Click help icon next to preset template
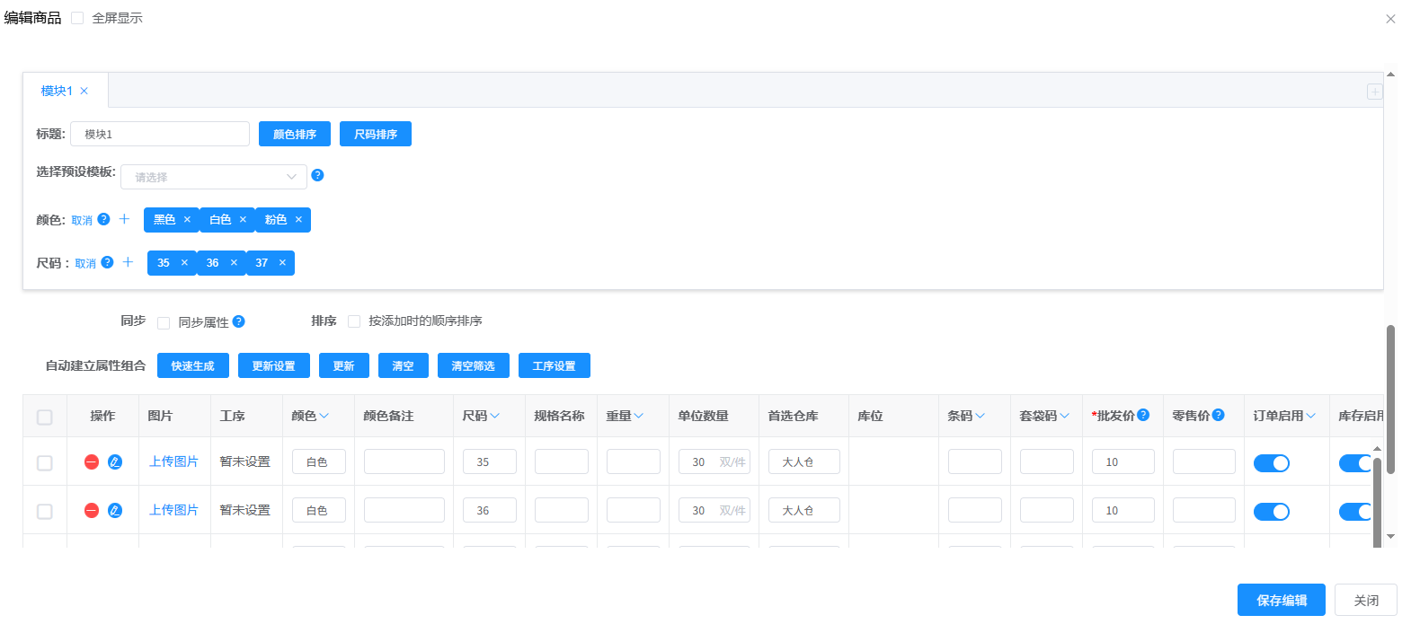The image size is (1411, 624). pyautogui.click(x=317, y=175)
